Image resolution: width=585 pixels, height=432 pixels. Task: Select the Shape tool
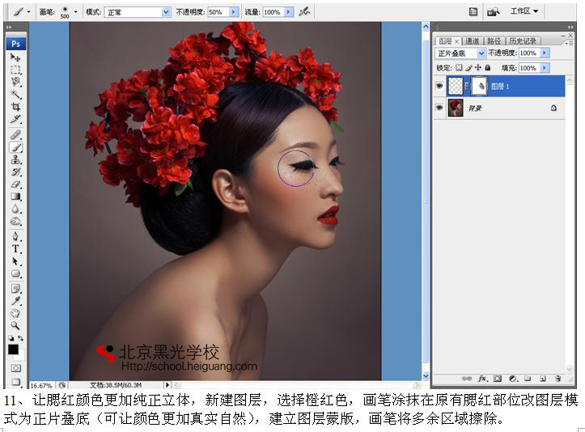click(x=15, y=273)
